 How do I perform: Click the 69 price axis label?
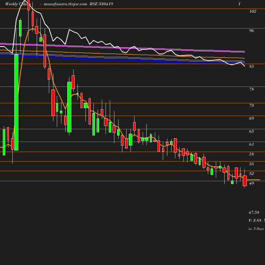252,118
